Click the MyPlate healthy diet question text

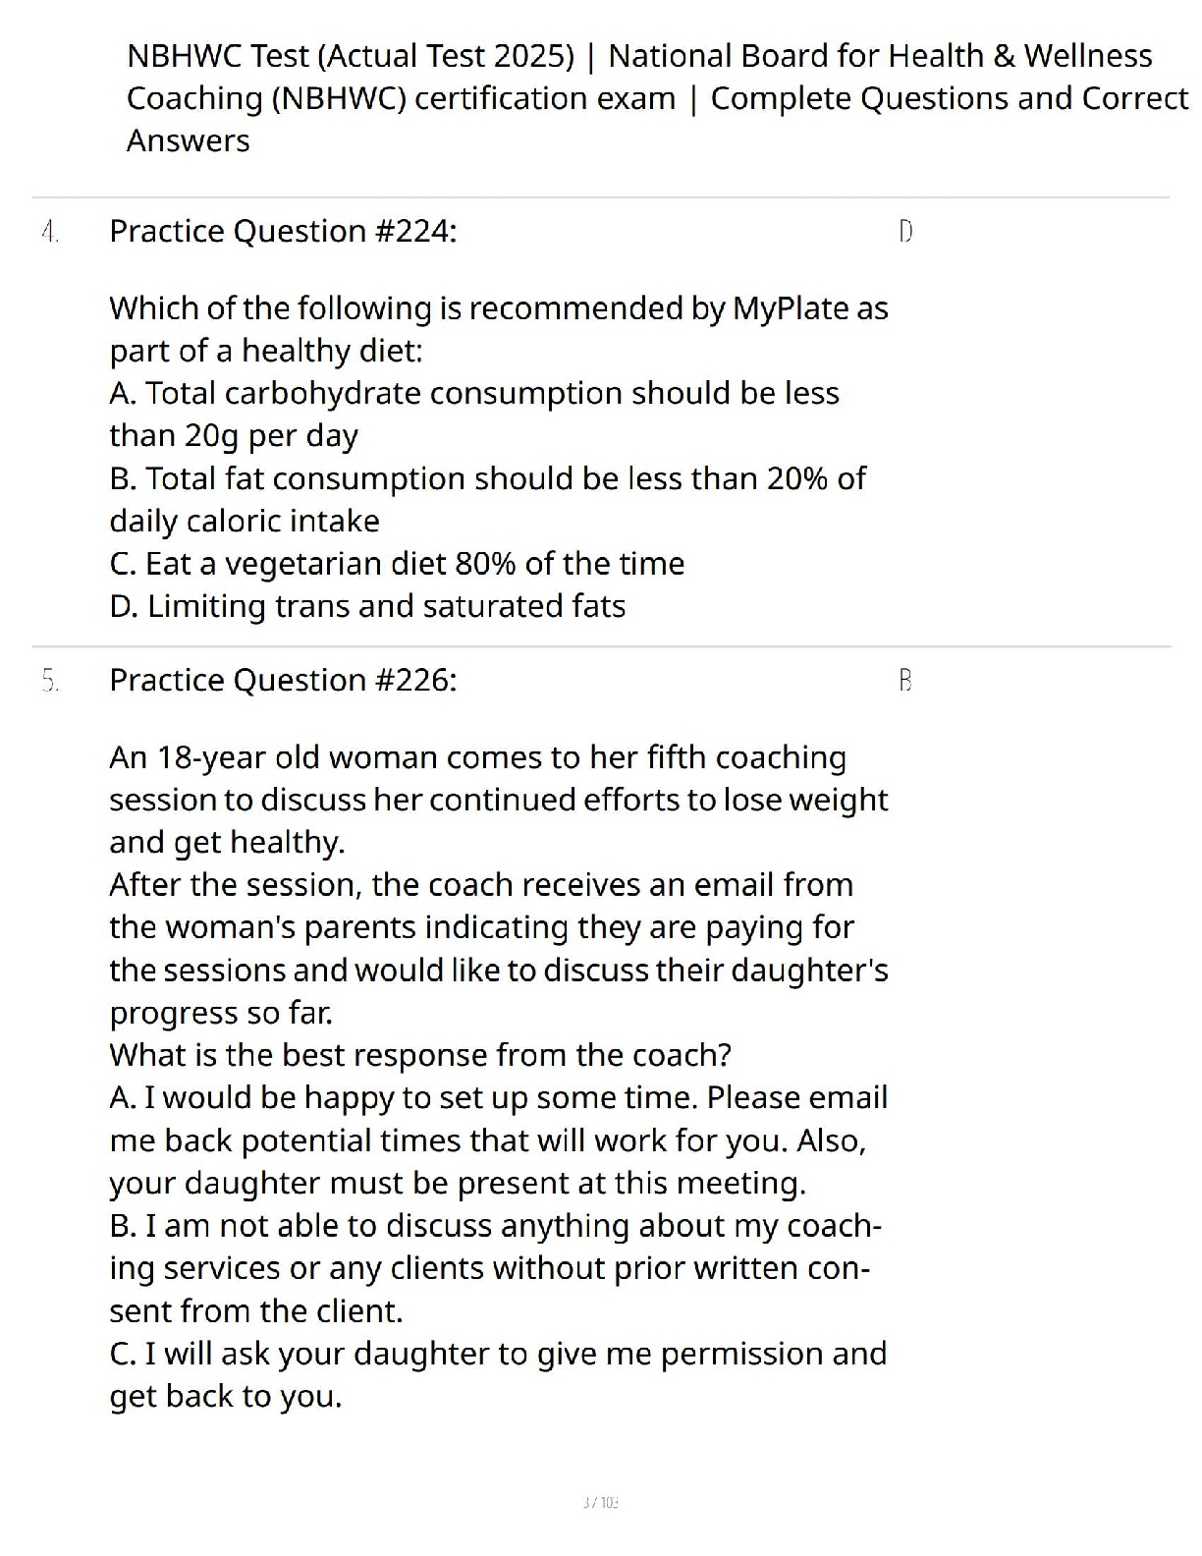498,329
